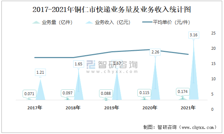Click the 0.174 data label for 2021
The image size is (224, 134).
(182, 92)
